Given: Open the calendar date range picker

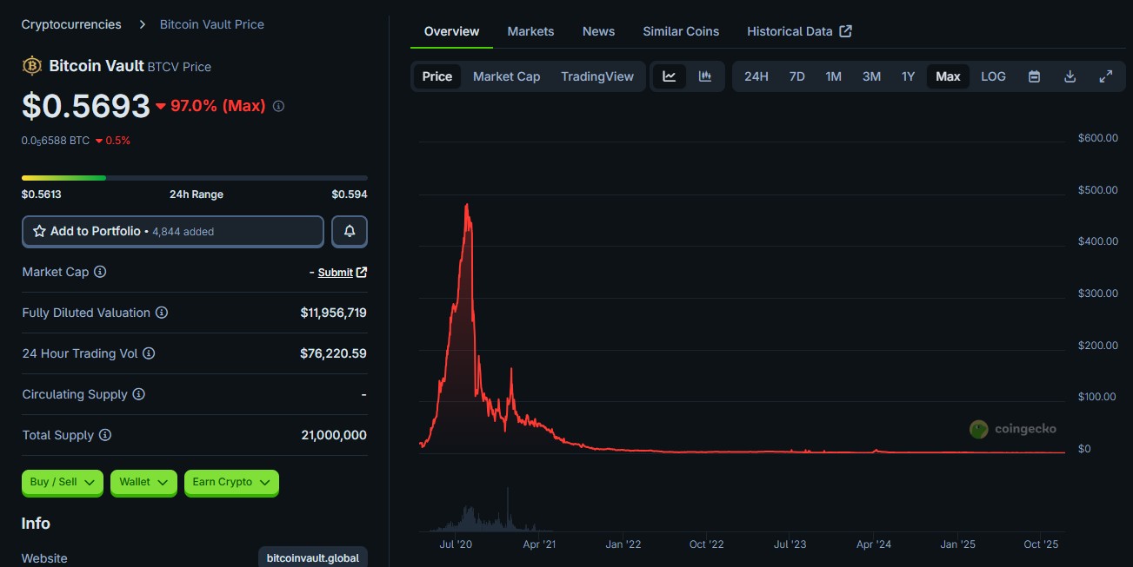Looking at the screenshot, I should pyautogui.click(x=1034, y=76).
